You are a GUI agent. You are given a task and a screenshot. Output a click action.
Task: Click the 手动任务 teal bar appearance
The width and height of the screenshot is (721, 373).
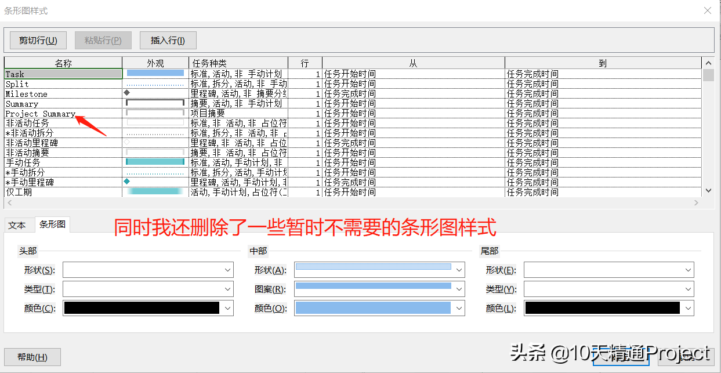(155, 162)
